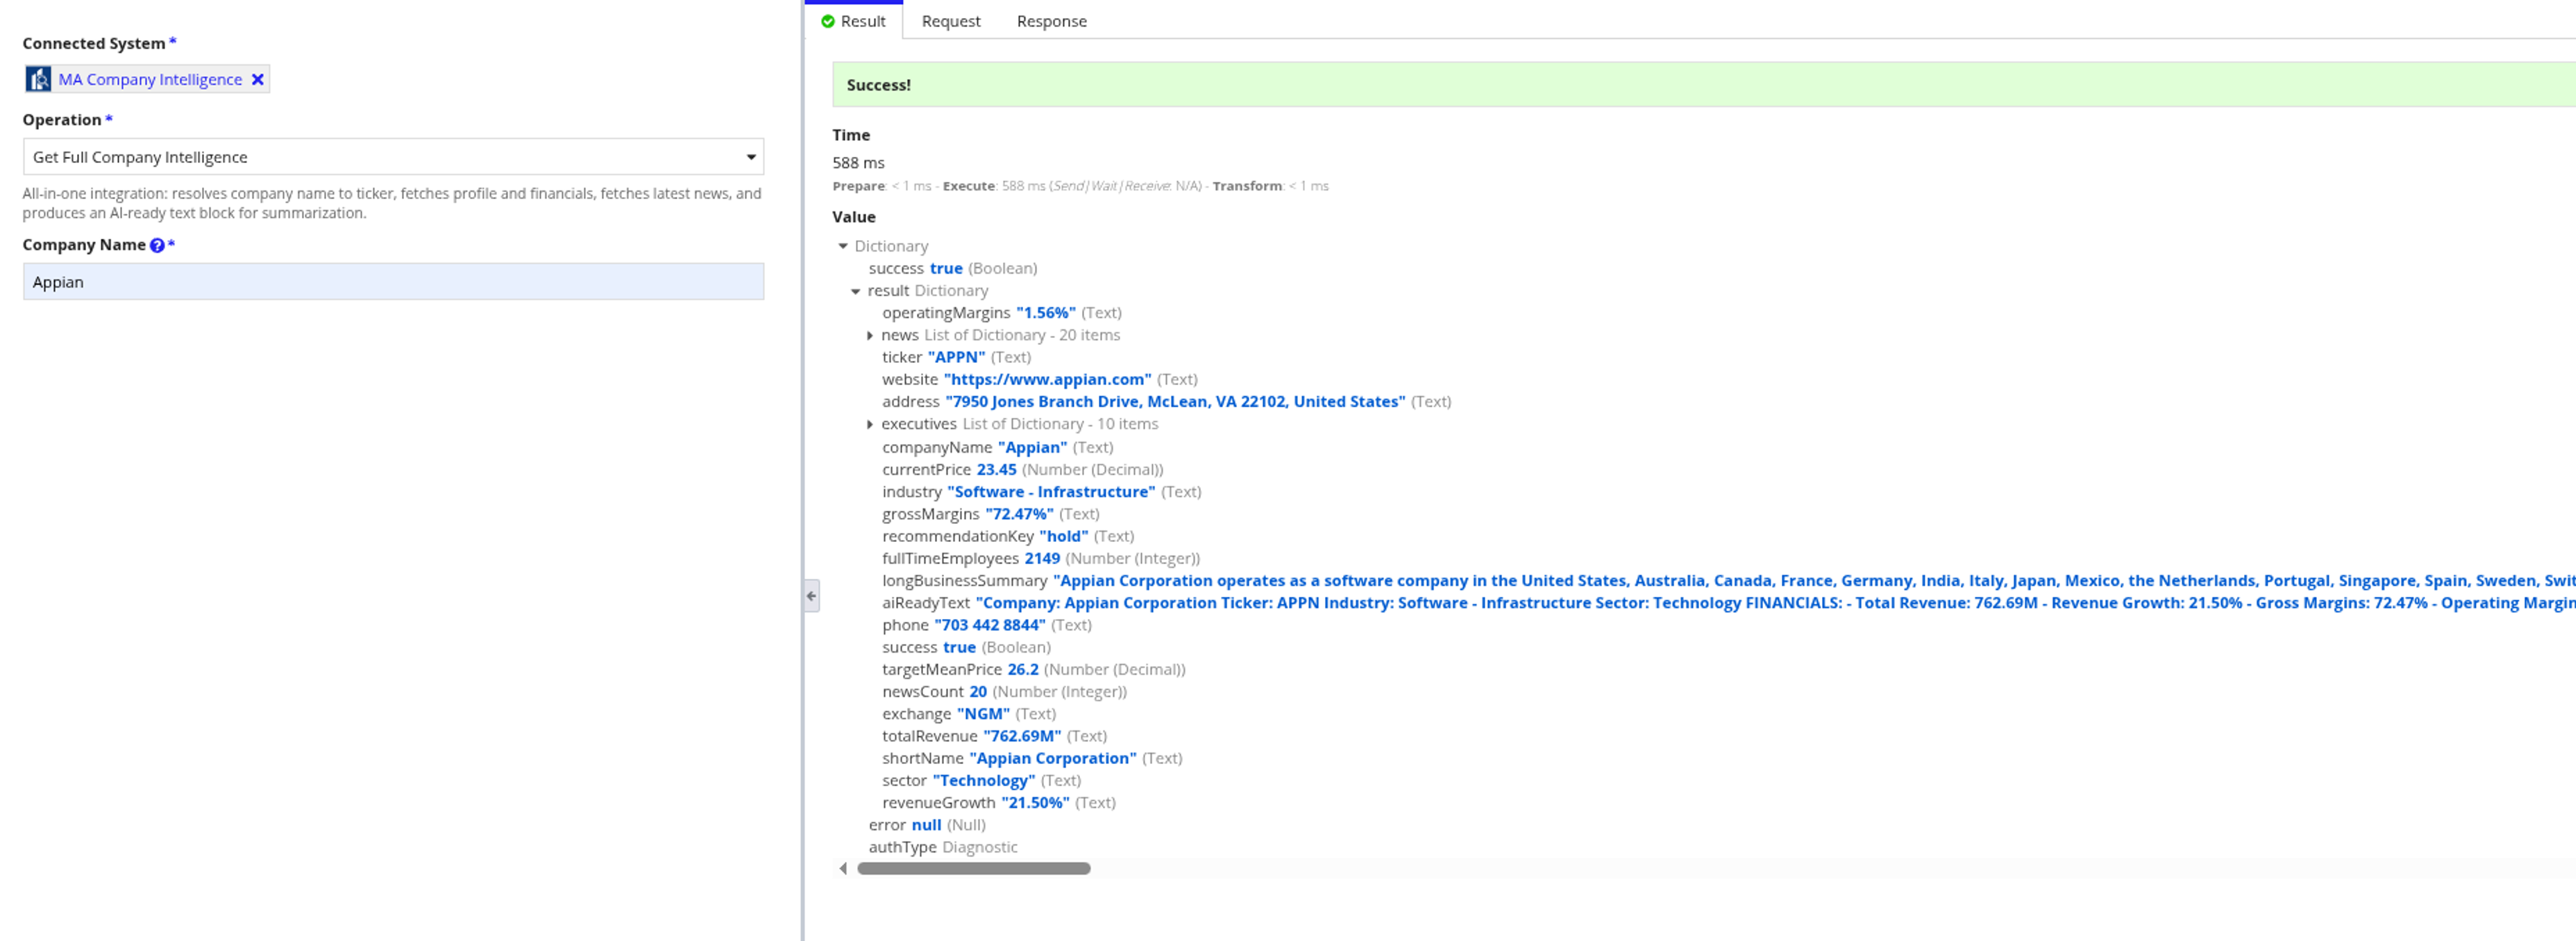Viewport: 2576px width, 941px height.
Task: Switch to the Result tab
Action: [x=854, y=21]
